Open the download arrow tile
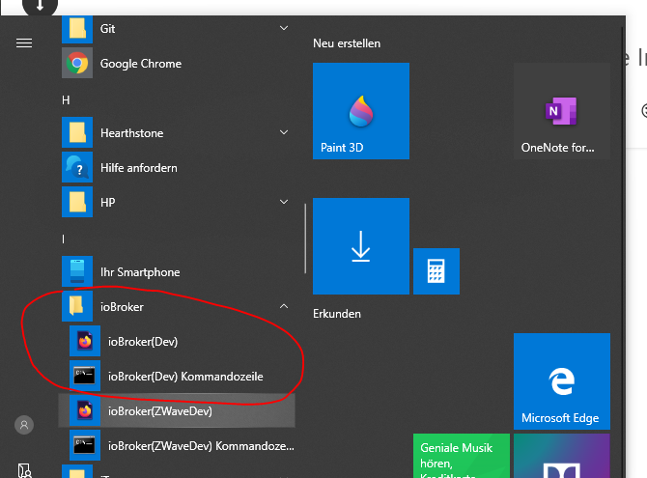This screenshot has width=647, height=478. click(x=361, y=246)
